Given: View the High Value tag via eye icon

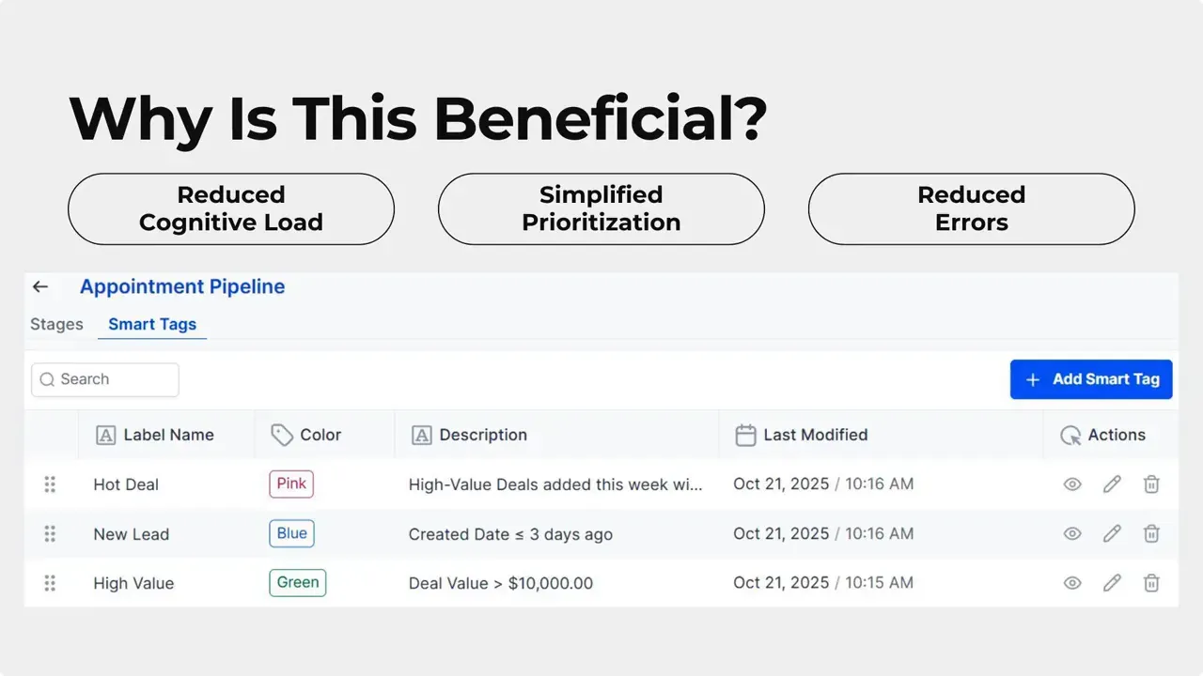Looking at the screenshot, I should click(x=1072, y=583).
